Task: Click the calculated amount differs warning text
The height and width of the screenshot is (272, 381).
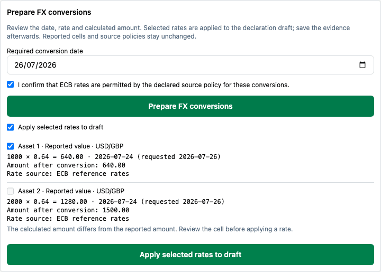Action: point(150,229)
